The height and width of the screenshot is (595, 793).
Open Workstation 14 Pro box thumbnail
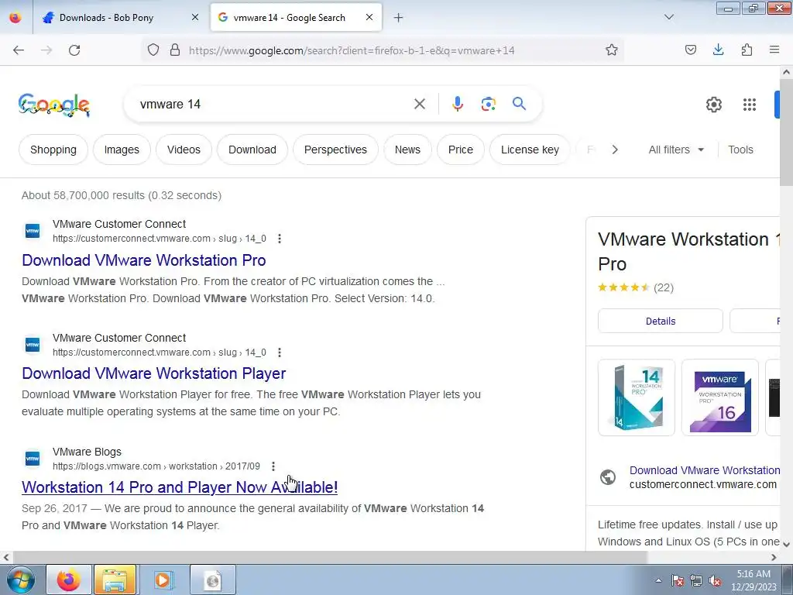tap(637, 397)
